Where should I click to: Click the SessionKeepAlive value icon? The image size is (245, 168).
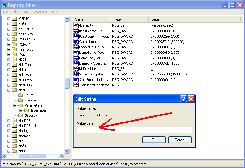[x=76, y=74]
